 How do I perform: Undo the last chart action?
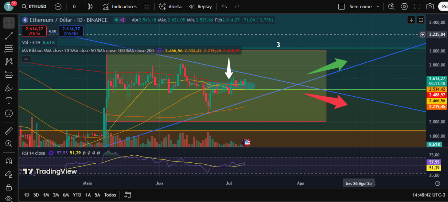[x=224, y=7]
